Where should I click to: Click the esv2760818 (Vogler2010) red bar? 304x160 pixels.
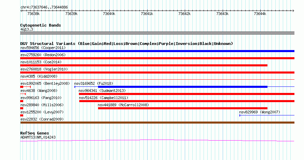[157, 73]
